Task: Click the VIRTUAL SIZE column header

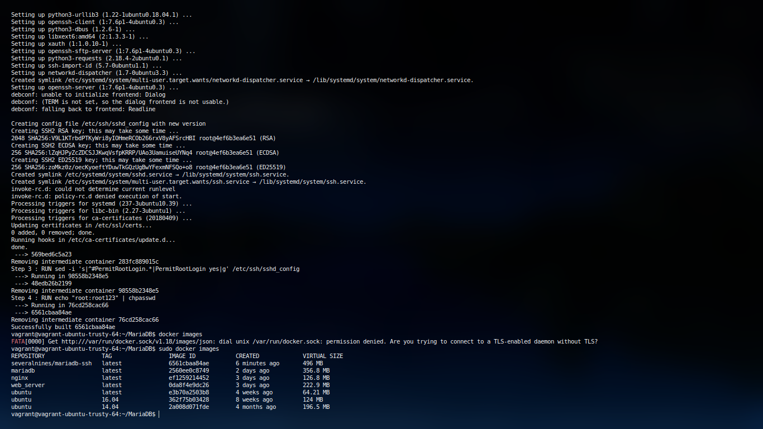Action: [323, 356]
